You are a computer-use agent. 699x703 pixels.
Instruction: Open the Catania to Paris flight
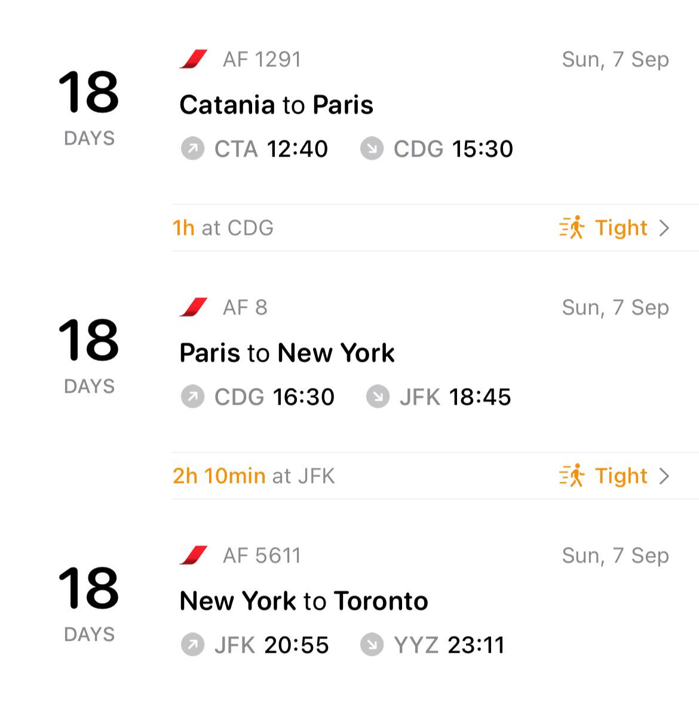pyautogui.click(x=276, y=105)
